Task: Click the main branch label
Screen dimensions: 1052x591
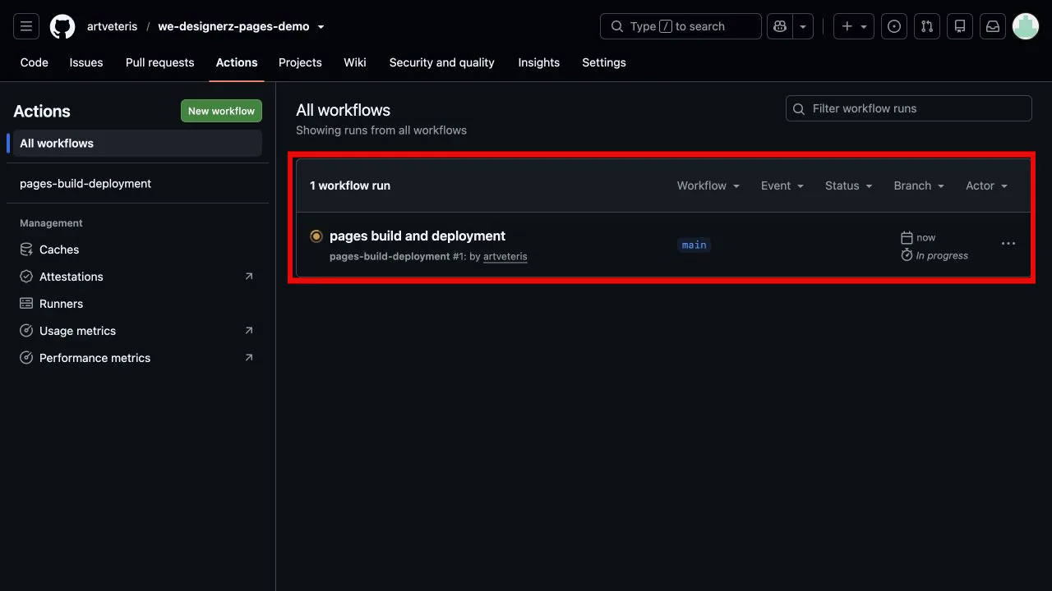Action: 694,245
